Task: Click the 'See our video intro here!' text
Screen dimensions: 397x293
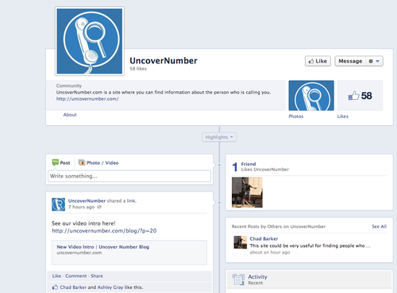Action: click(x=83, y=223)
